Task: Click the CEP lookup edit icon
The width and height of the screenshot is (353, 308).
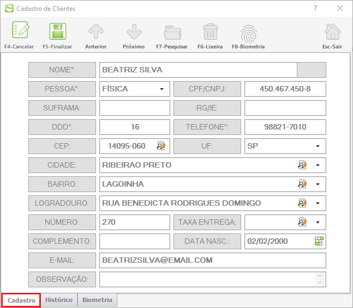Action: [x=161, y=146]
